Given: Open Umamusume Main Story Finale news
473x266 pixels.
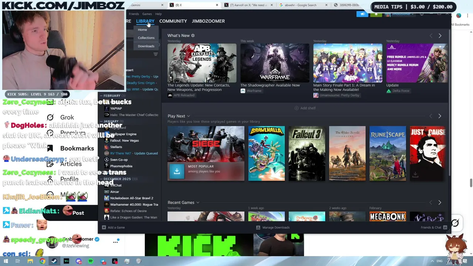Looking at the screenshot, I should [x=348, y=63].
